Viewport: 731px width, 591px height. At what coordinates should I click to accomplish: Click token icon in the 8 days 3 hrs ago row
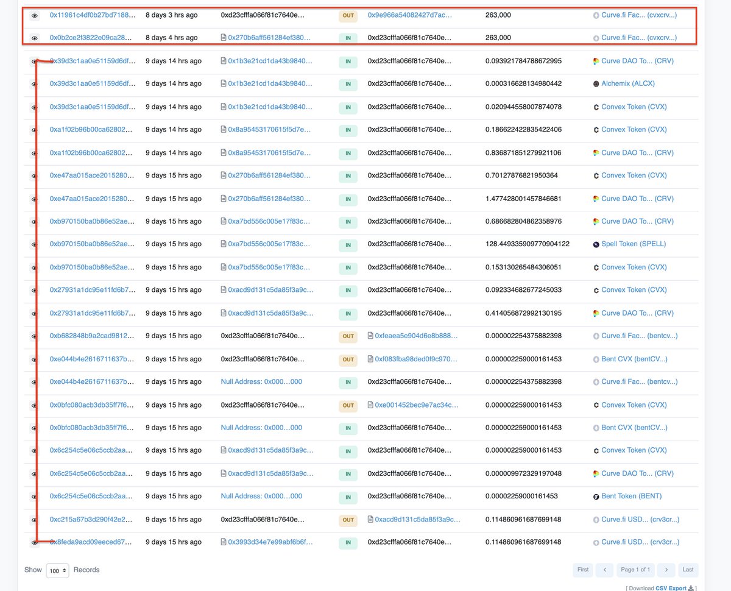tap(596, 15)
